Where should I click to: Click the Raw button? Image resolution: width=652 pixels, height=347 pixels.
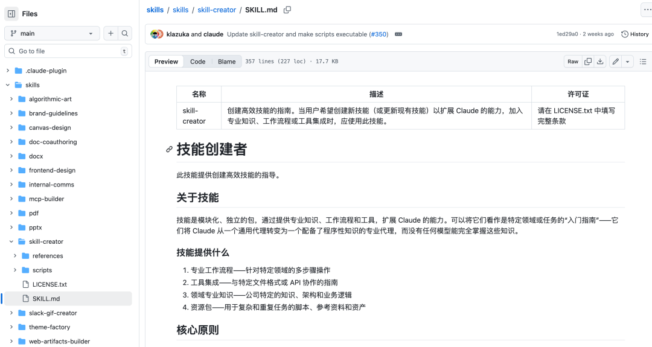pos(572,62)
